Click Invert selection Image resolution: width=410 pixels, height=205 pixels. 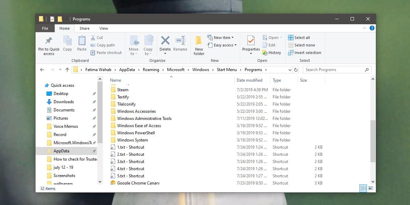pyautogui.click(x=304, y=53)
